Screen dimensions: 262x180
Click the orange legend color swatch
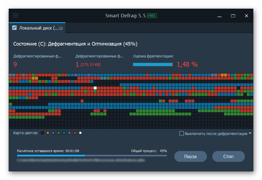click(x=48, y=133)
